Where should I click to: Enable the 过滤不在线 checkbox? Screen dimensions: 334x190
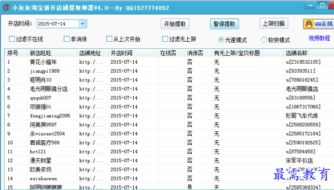point(11,39)
